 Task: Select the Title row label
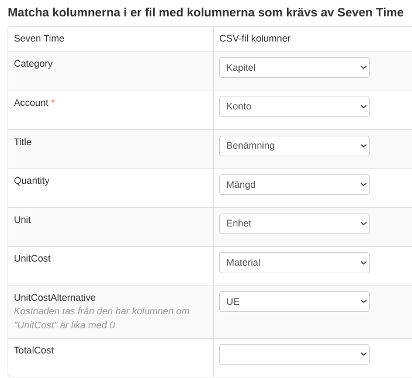[x=23, y=142]
